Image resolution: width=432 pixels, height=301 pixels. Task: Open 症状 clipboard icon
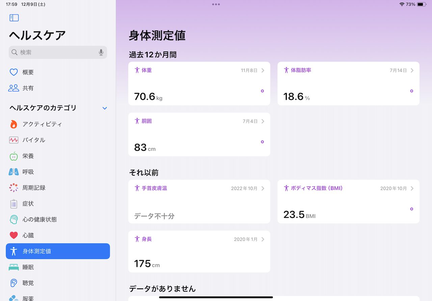pyautogui.click(x=13, y=204)
